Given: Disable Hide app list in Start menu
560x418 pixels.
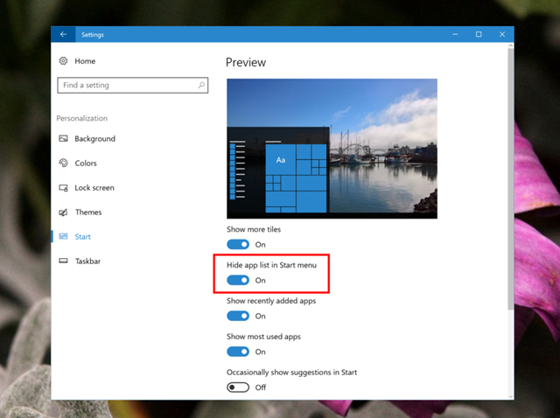Looking at the screenshot, I should point(238,280).
